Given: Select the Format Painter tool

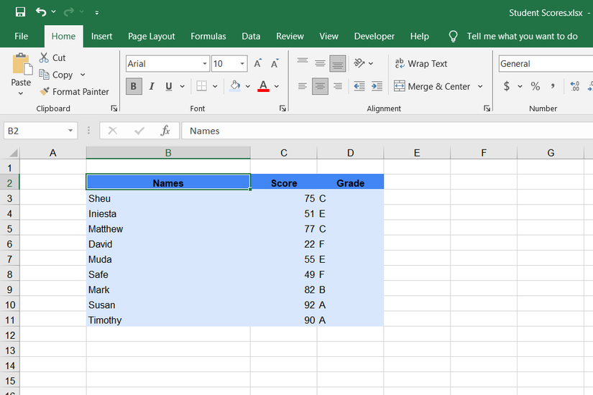Looking at the screenshot, I should 73,92.
